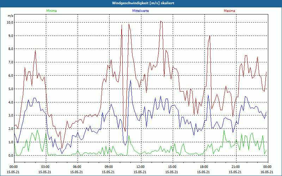This screenshot has width=282, height=176.
Task: Click the 6,0 y-axis value
Action: (11, 76)
